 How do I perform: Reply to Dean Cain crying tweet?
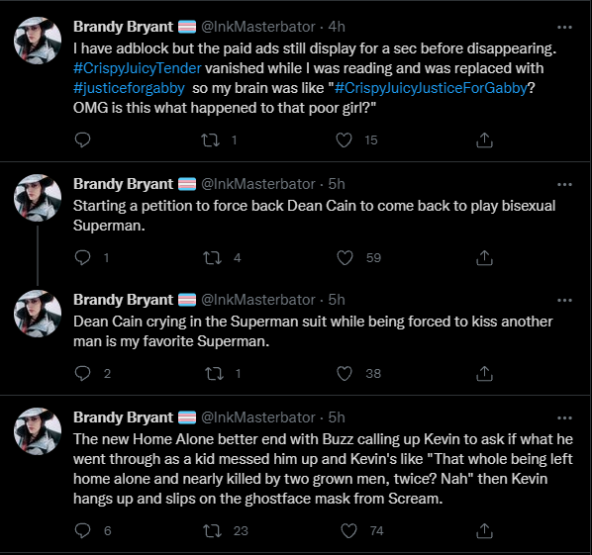click(82, 373)
